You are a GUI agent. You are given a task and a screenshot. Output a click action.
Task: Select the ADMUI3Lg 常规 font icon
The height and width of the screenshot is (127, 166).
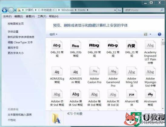click(57, 71)
